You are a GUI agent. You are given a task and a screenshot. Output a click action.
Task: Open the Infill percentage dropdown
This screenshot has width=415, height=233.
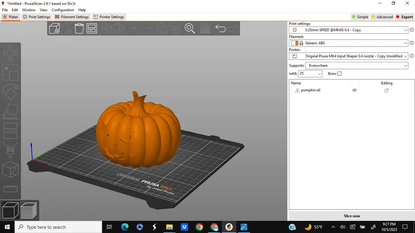[310, 73]
